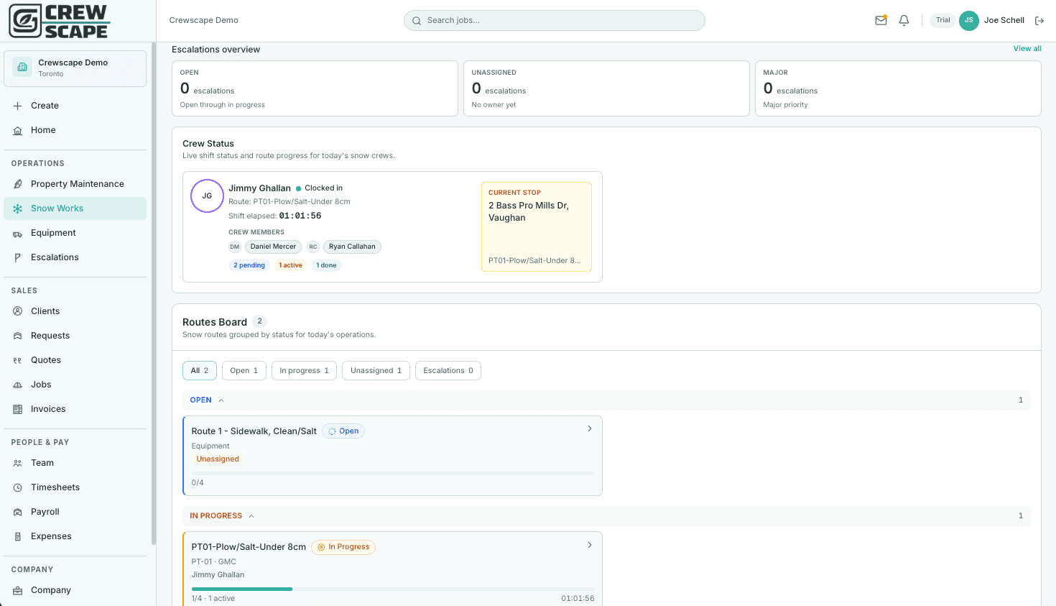Collapse the OPEN routes group
Image resolution: width=1056 pixels, height=606 pixels.
click(221, 400)
